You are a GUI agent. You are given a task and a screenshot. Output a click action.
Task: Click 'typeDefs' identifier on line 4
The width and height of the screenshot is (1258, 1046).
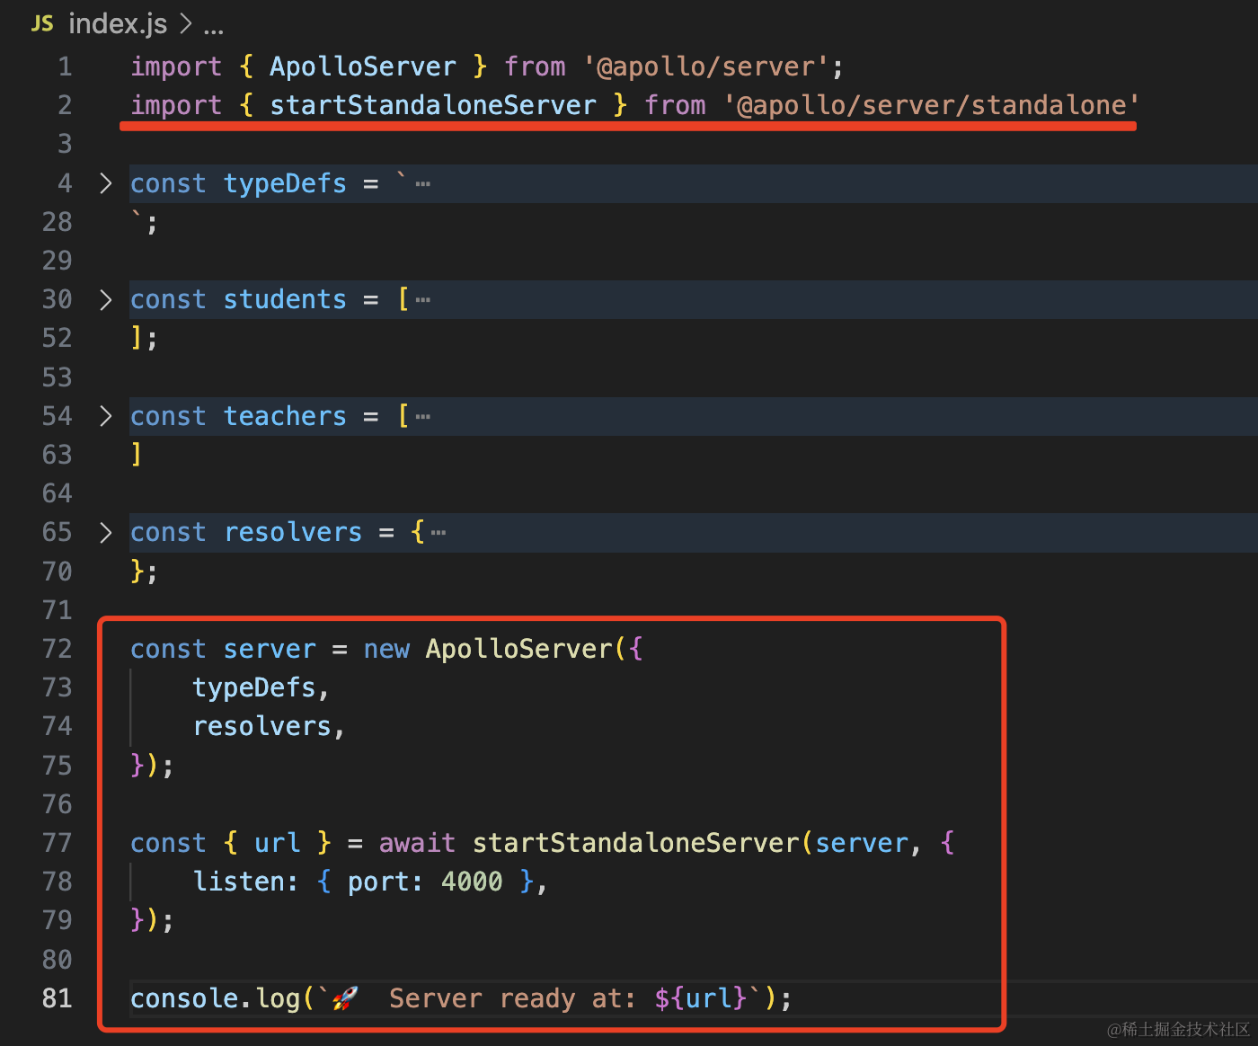(285, 183)
